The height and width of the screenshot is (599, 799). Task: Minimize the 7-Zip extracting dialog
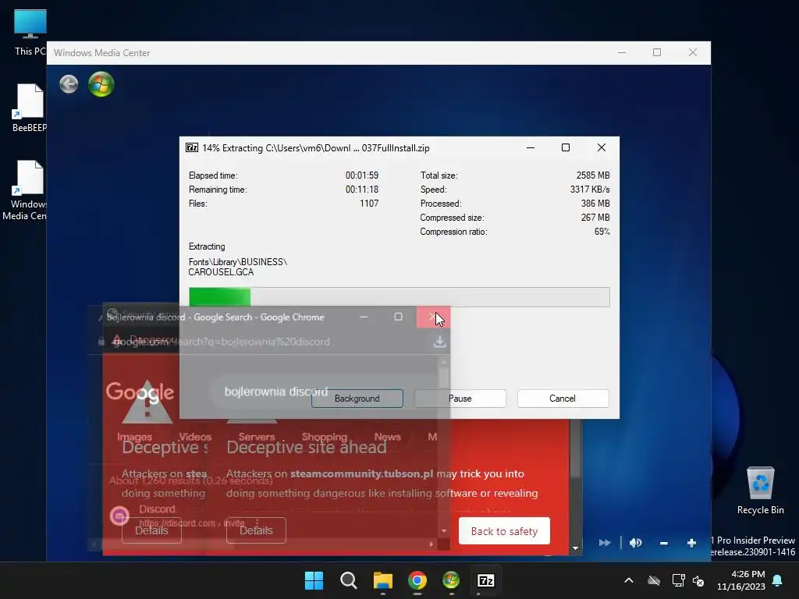531,147
